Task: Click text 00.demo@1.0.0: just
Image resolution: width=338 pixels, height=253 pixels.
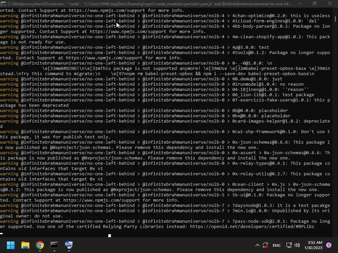Action: click(257, 79)
